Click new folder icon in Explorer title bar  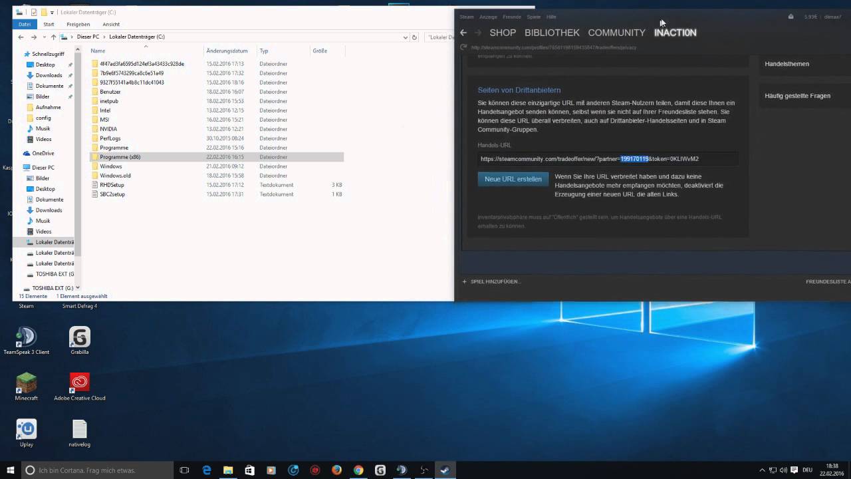(43, 12)
